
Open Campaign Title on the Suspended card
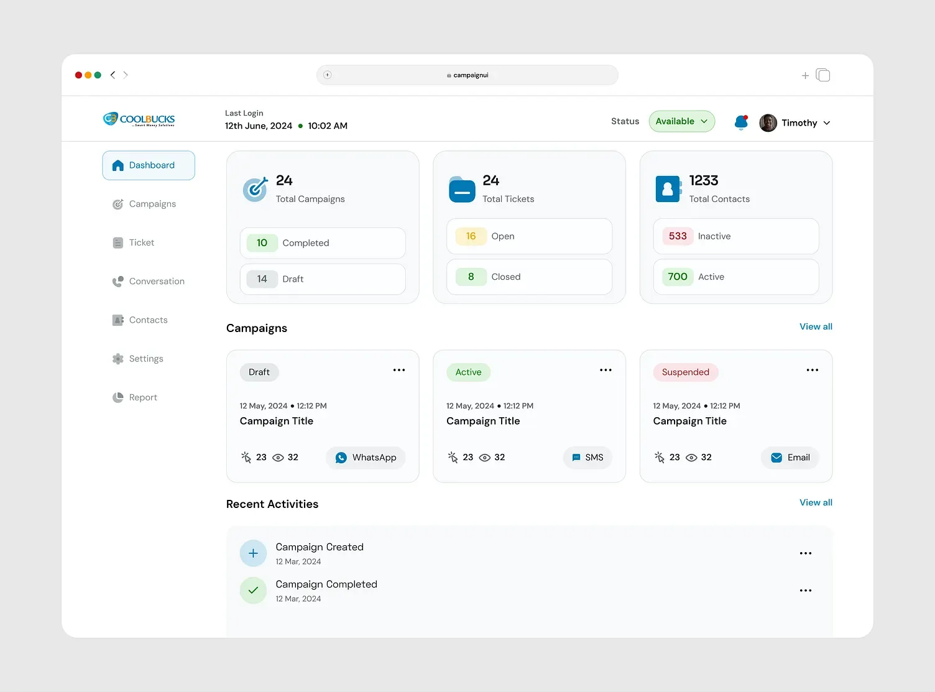pos(690,421)
